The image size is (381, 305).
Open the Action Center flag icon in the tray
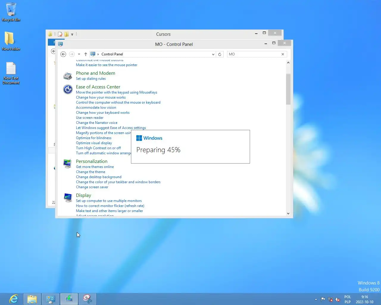coord(323,299)
